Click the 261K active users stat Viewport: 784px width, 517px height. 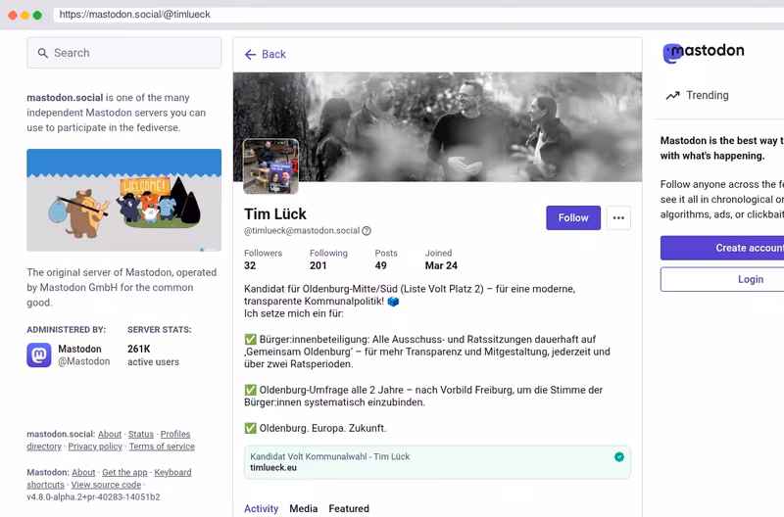tap(153, 355)
